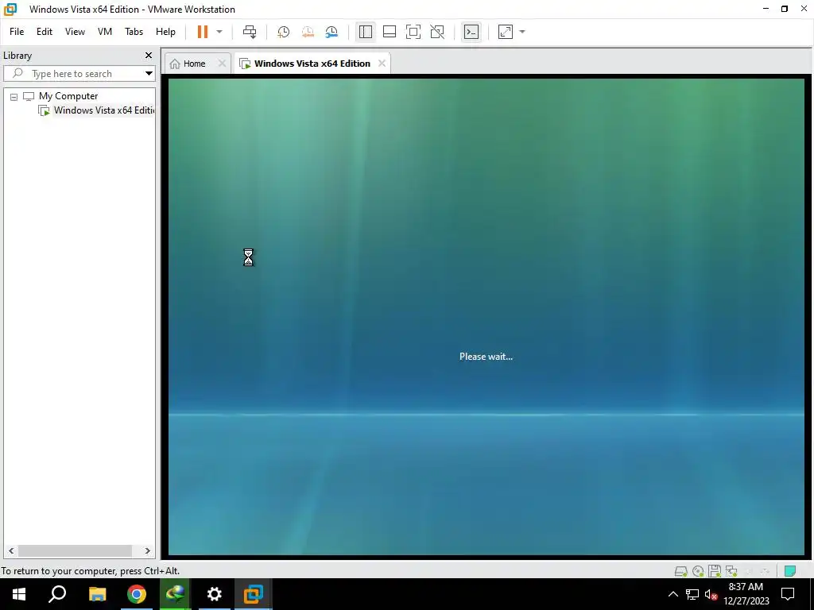Open the VM menu
The width and height of the screenshot is (814, 610).
click(105, 32)
